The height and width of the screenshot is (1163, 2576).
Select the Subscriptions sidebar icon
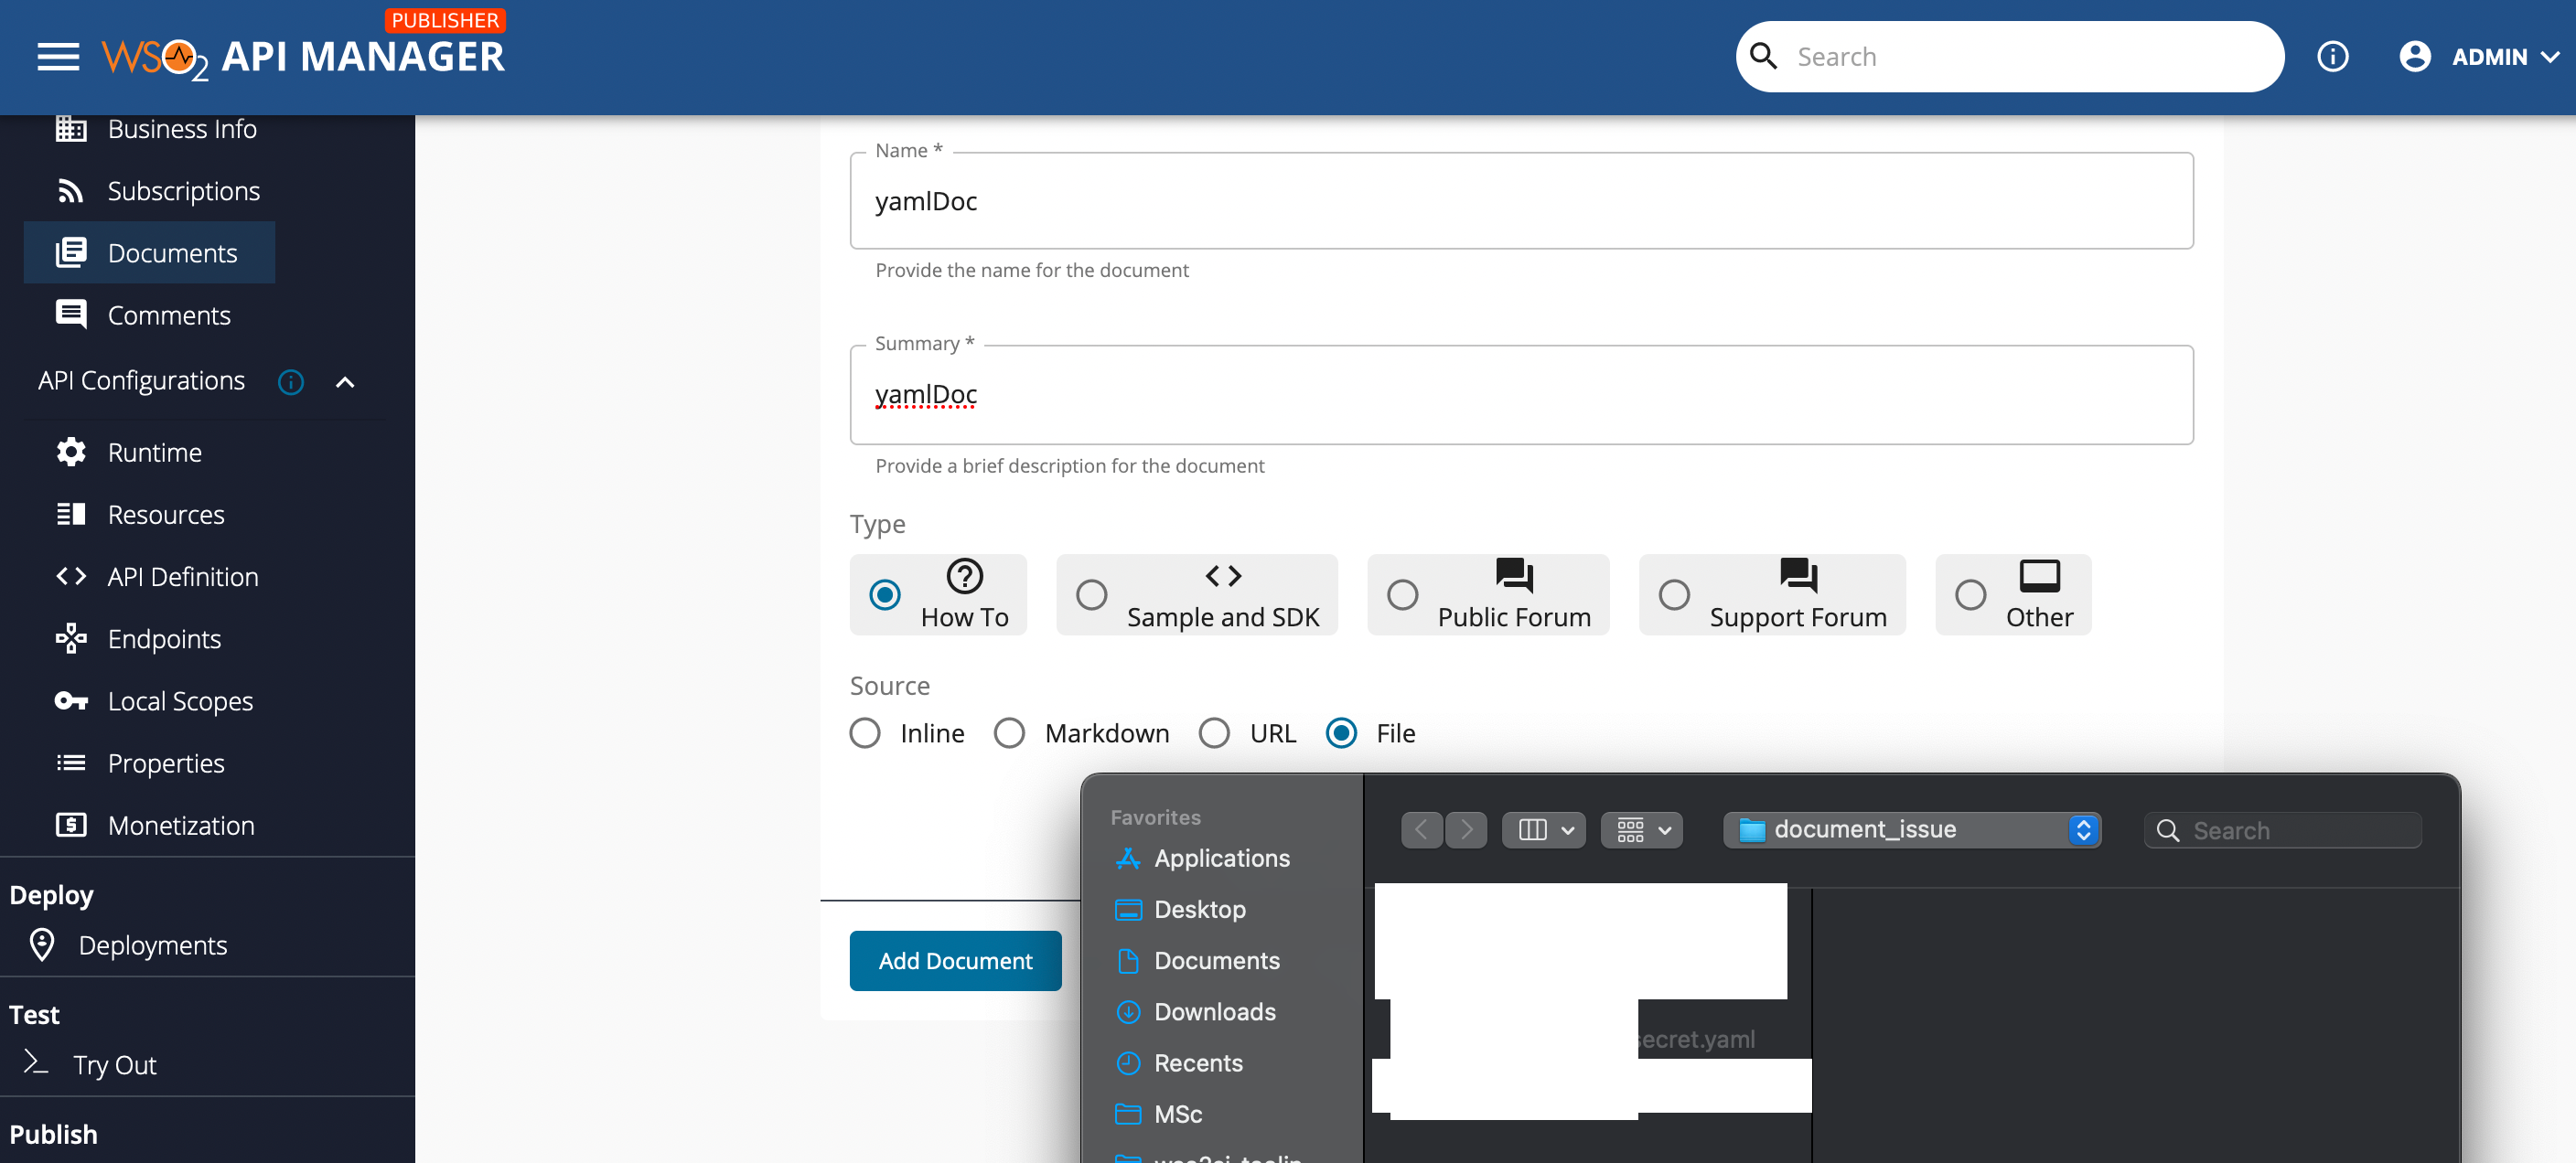[71, 190]
